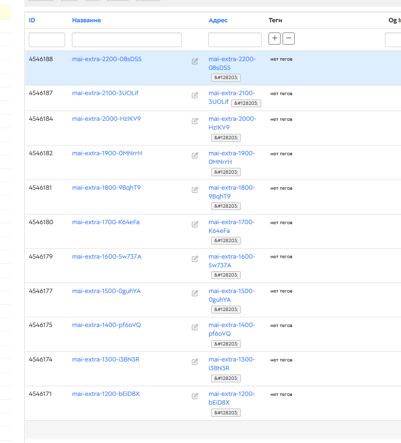
Task: Click edit pencil icon for mai-extra-2100-3UOLif
Action: pos(195,95)
